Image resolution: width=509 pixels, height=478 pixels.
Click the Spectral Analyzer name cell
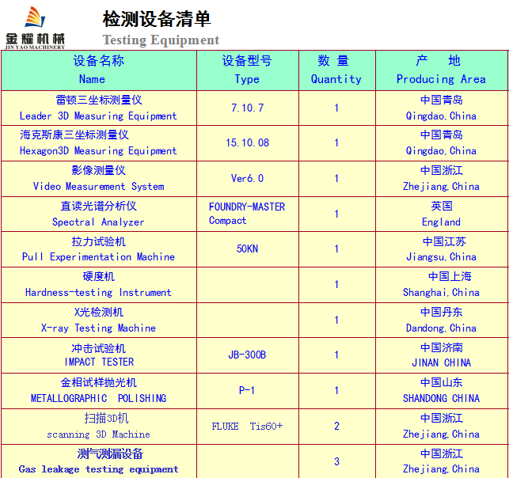(99, 214)
